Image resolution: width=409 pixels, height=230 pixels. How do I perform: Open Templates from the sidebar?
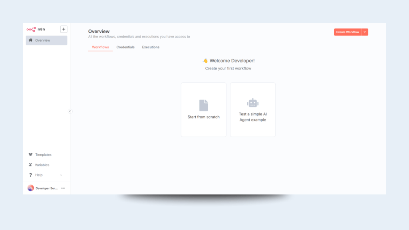(43, 155)
